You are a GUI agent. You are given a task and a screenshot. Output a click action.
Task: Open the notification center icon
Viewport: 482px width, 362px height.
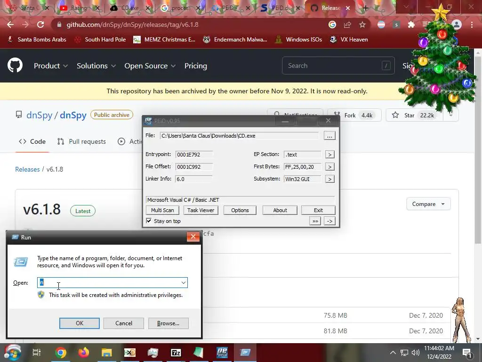(467, 353)
